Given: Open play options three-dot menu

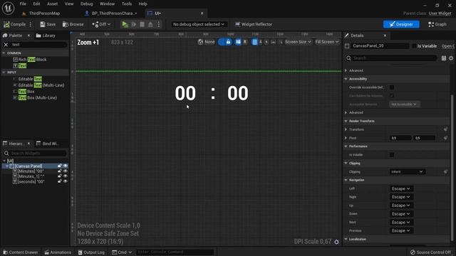Looking at the screenshot, I should point(158,24).
